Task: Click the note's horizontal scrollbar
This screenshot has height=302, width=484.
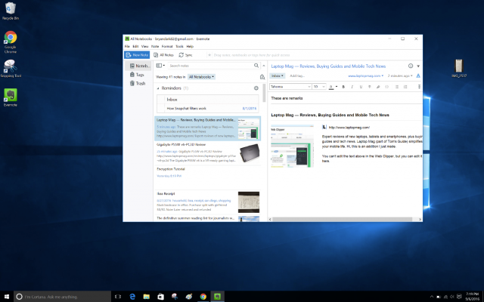Action: 342,219
